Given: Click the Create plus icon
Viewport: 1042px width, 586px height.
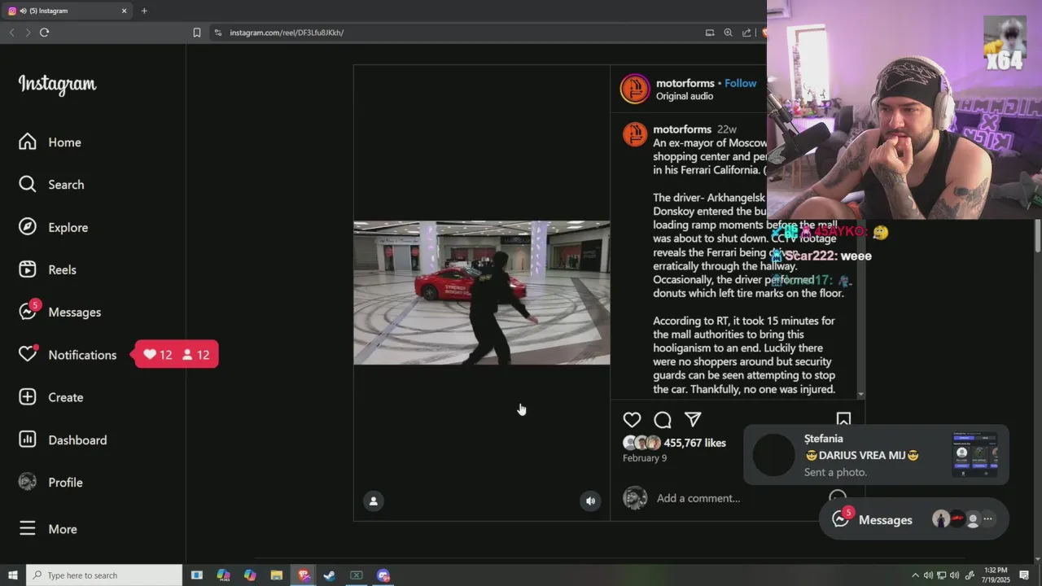Looking at the screenshot, I should (28, 397).
